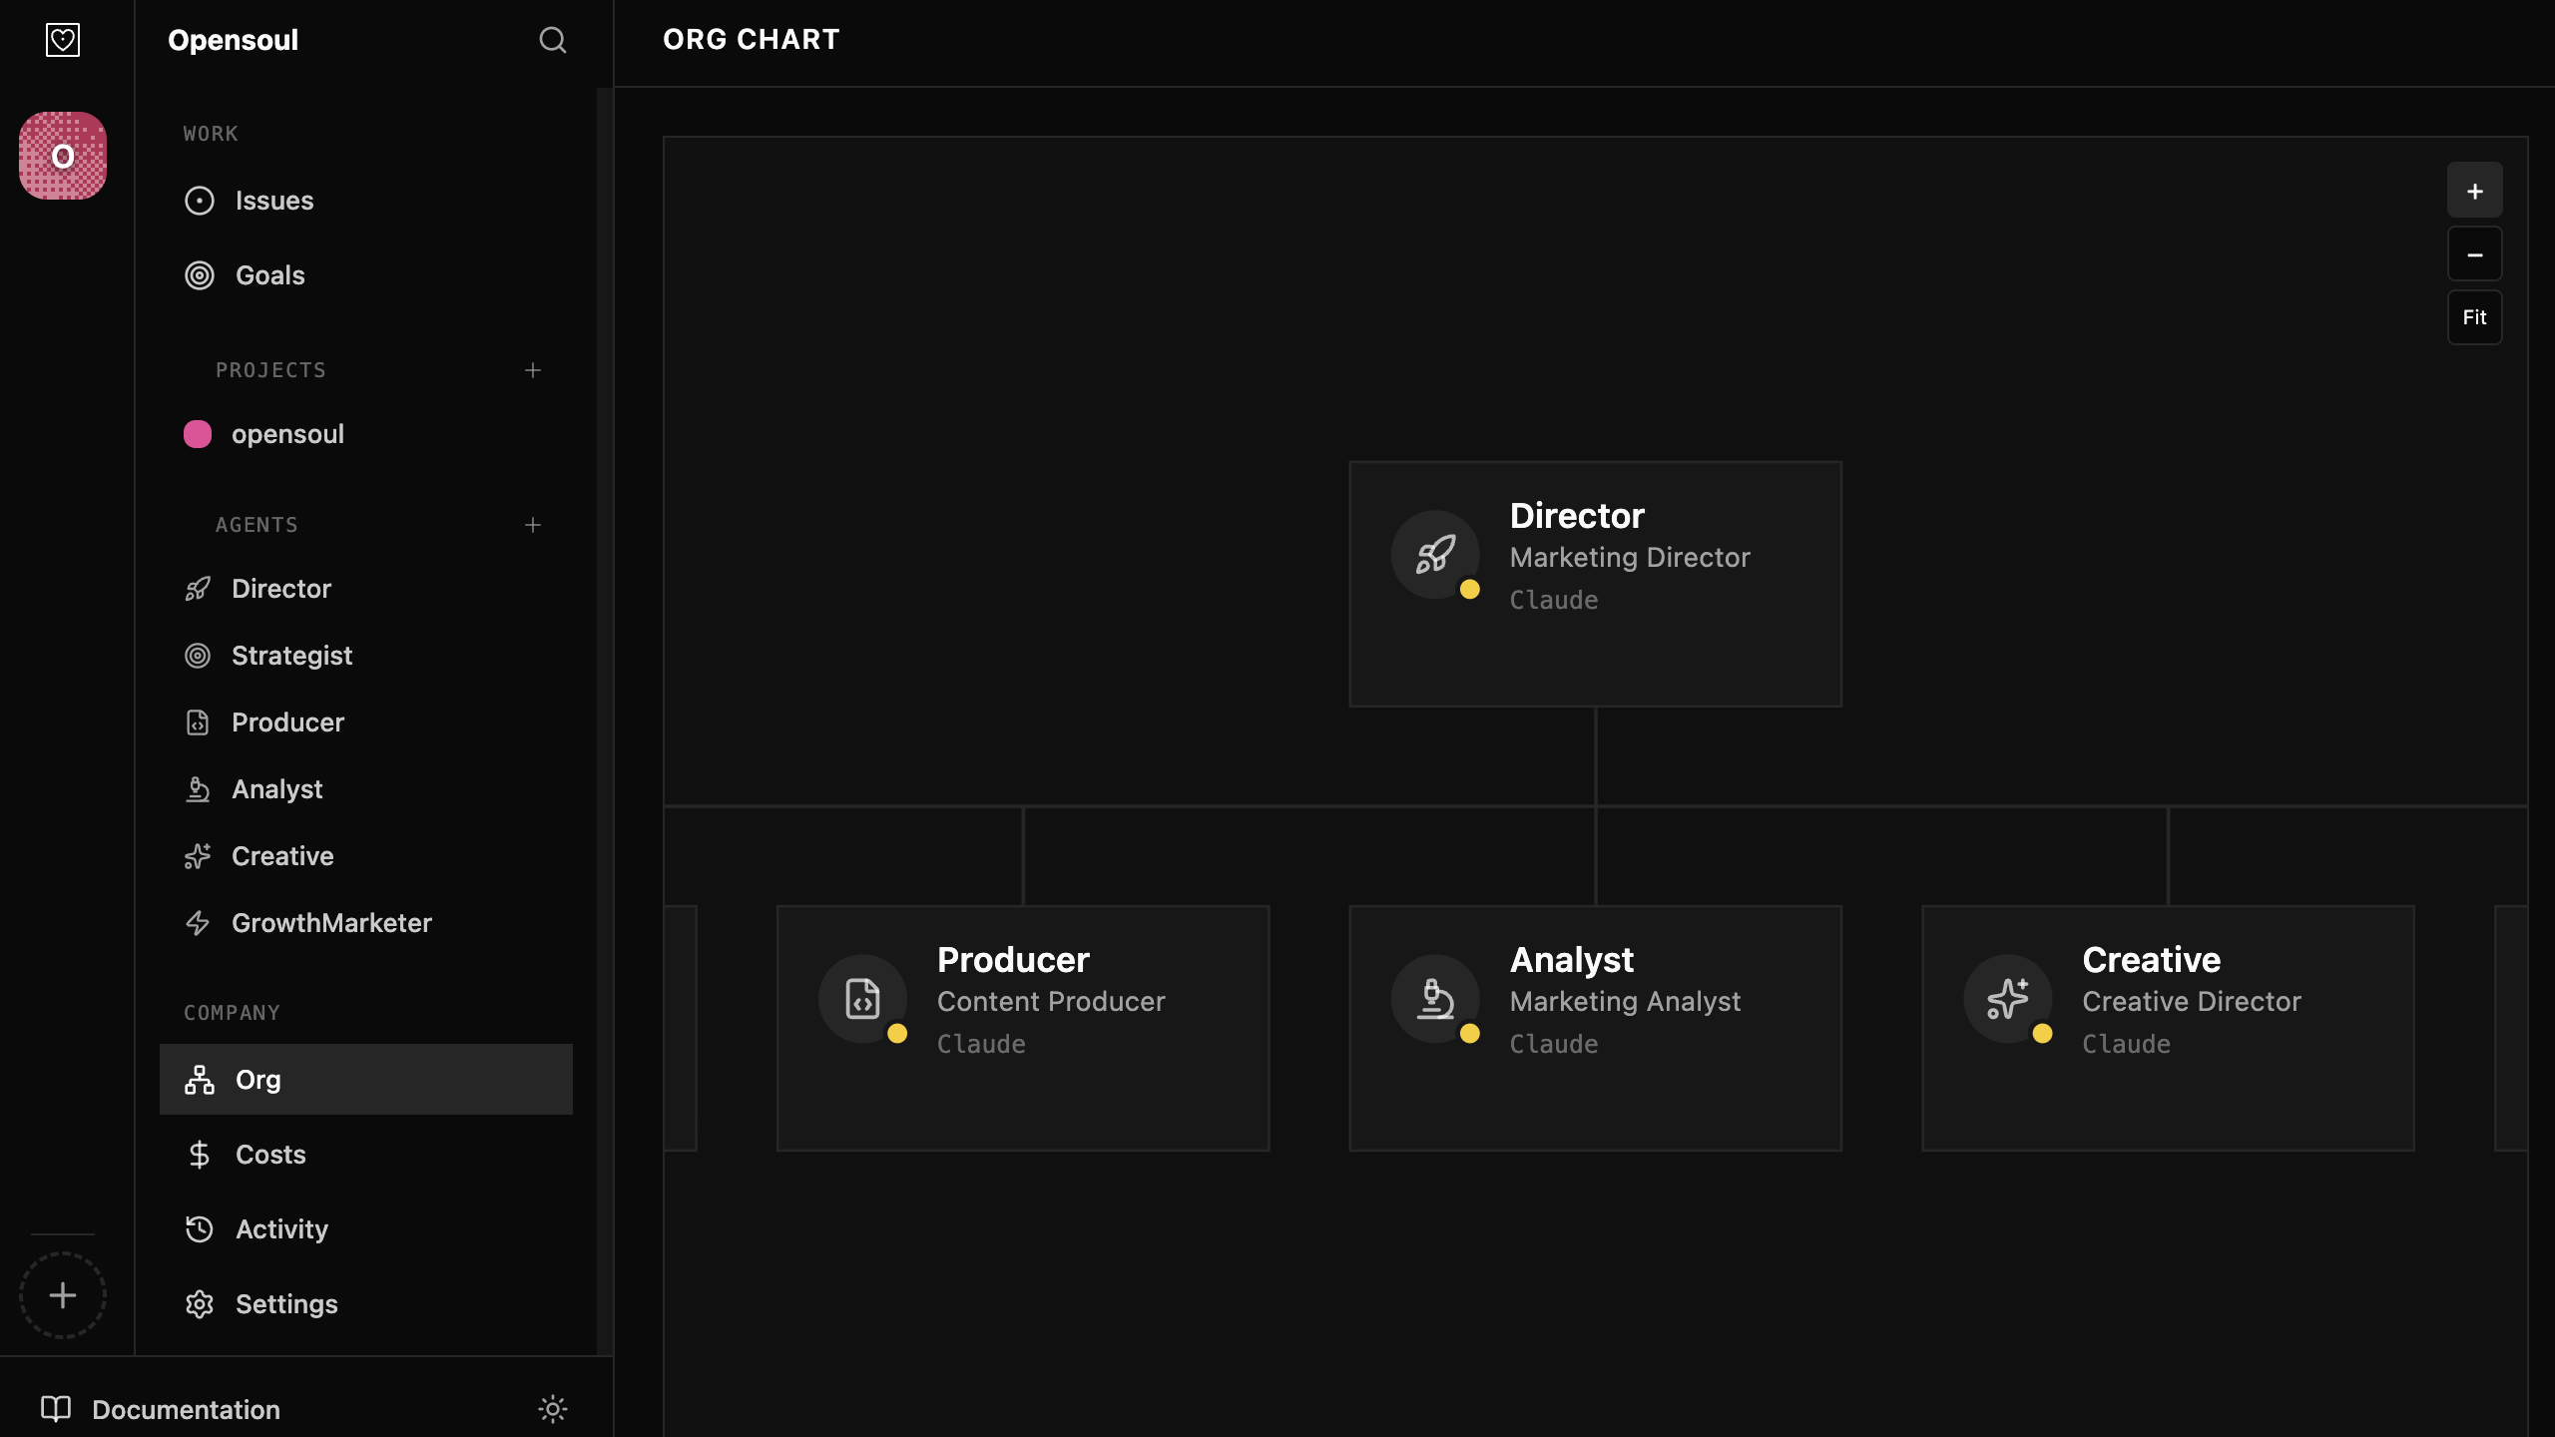Image resolution: width=2555 pixels, height=1437 pixels.
Task: Toggle the Analyst card status dot
Action: (1469, 1035)
